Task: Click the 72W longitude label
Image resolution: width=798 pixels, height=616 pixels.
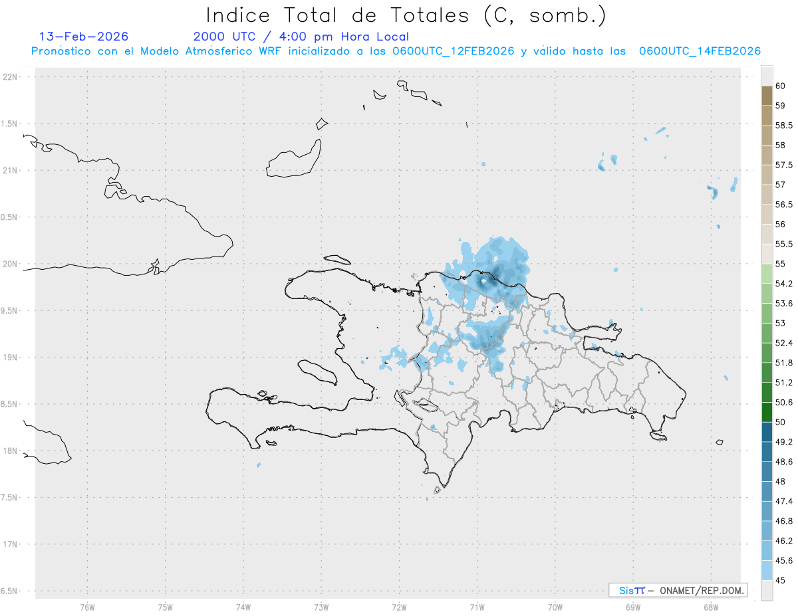Action: [x=399, y=606]
